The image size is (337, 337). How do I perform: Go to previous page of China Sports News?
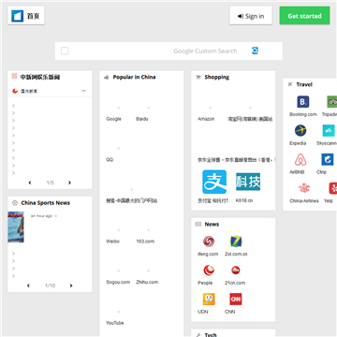[28, 286]
